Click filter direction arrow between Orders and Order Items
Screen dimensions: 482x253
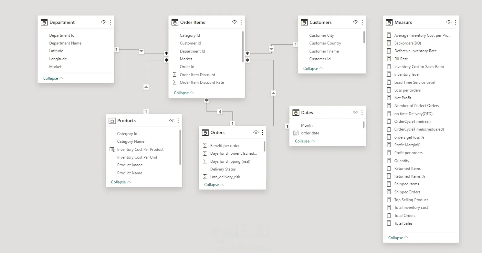point(220,112)
